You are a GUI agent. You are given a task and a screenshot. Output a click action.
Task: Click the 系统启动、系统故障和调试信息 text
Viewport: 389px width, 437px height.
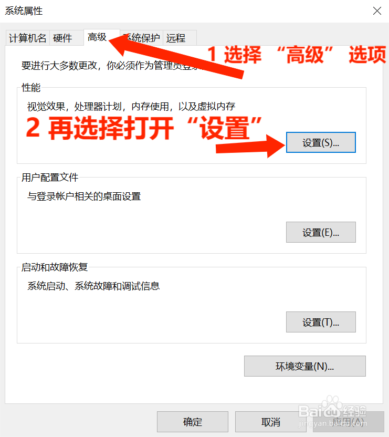coord(93,286)
